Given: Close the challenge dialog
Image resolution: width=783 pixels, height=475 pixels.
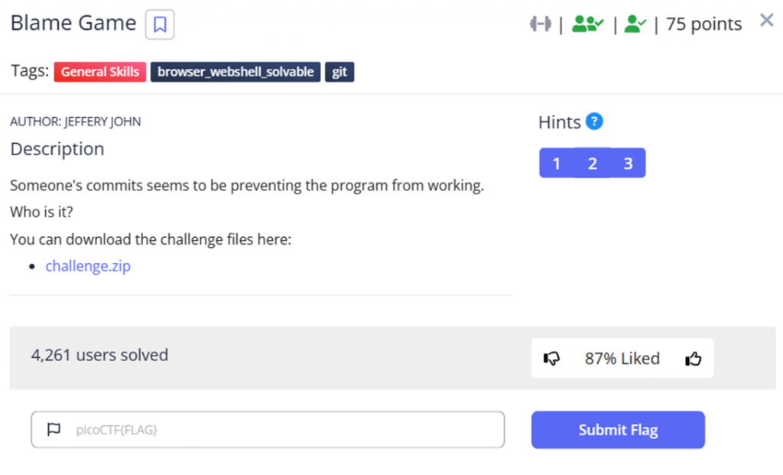Looking at the screenshot, I should pos(766,20).
